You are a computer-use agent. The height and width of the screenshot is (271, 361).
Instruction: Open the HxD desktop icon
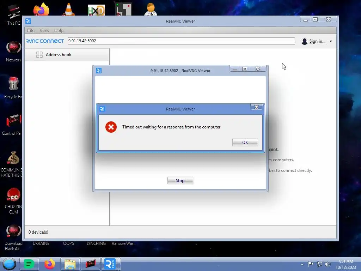[x=96, y=10]
